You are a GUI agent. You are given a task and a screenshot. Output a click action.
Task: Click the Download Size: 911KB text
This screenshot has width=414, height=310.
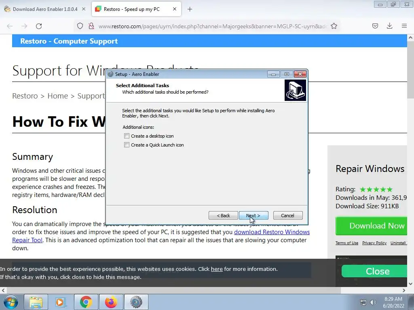tap(367, 206)
